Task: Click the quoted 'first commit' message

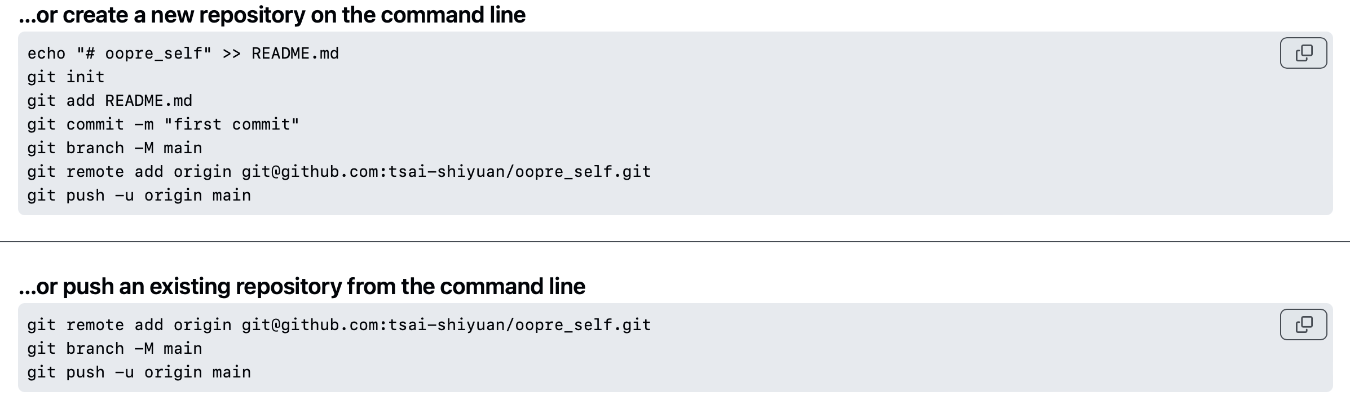Action: coord(232,125)
